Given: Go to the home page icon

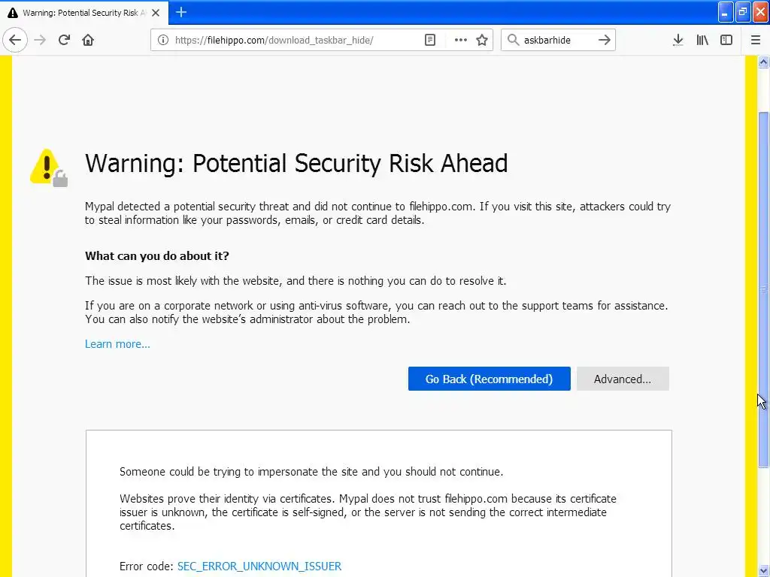Looking at the screenshot, I should [x=88, y=40].
